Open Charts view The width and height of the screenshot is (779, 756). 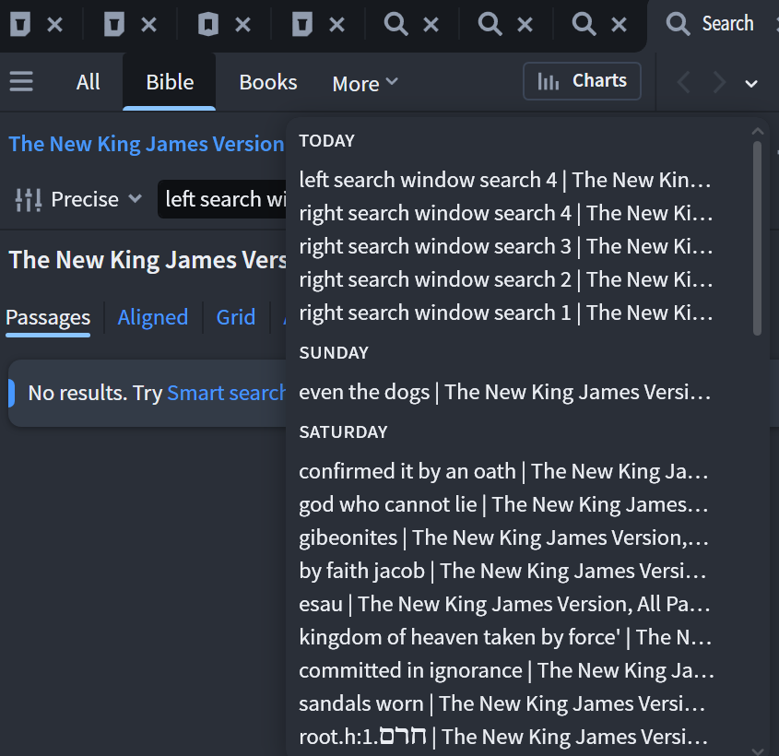(x=582, y=81)
